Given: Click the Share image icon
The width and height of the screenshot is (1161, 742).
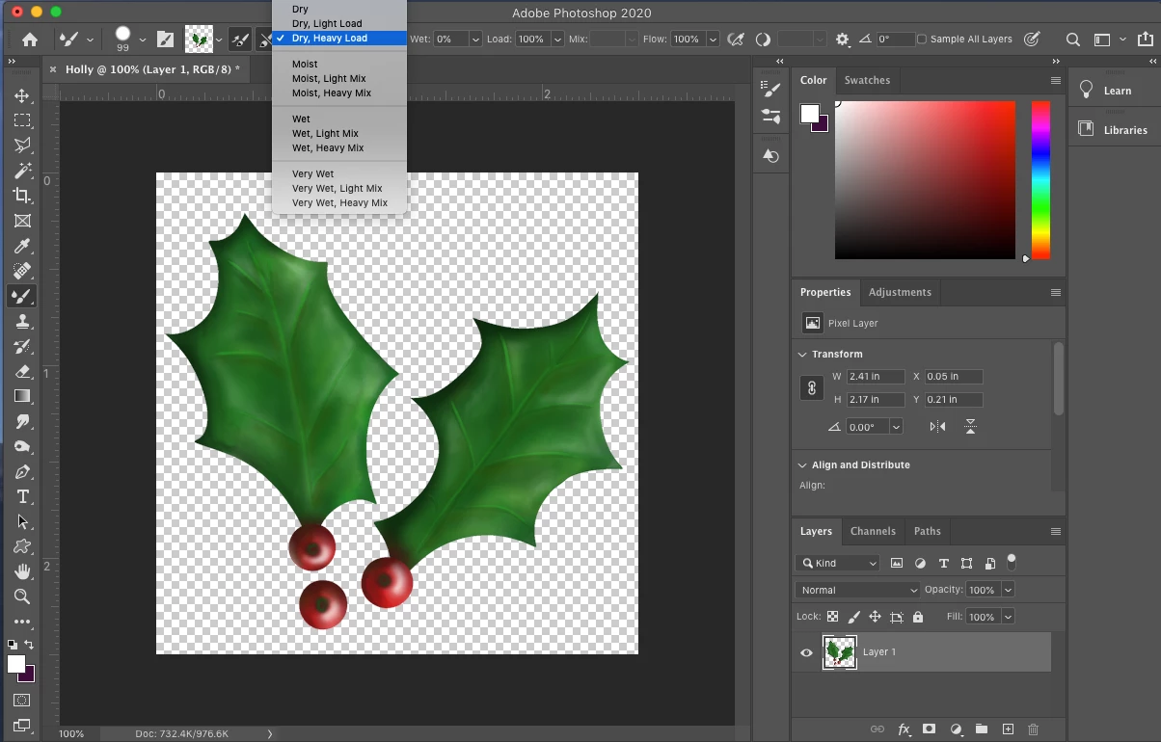Looking at the screenshot, I should [x=1147, y=40].
